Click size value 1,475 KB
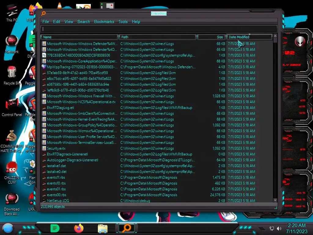The width and height of the screenshot is (313, 235). coord(219,177)
